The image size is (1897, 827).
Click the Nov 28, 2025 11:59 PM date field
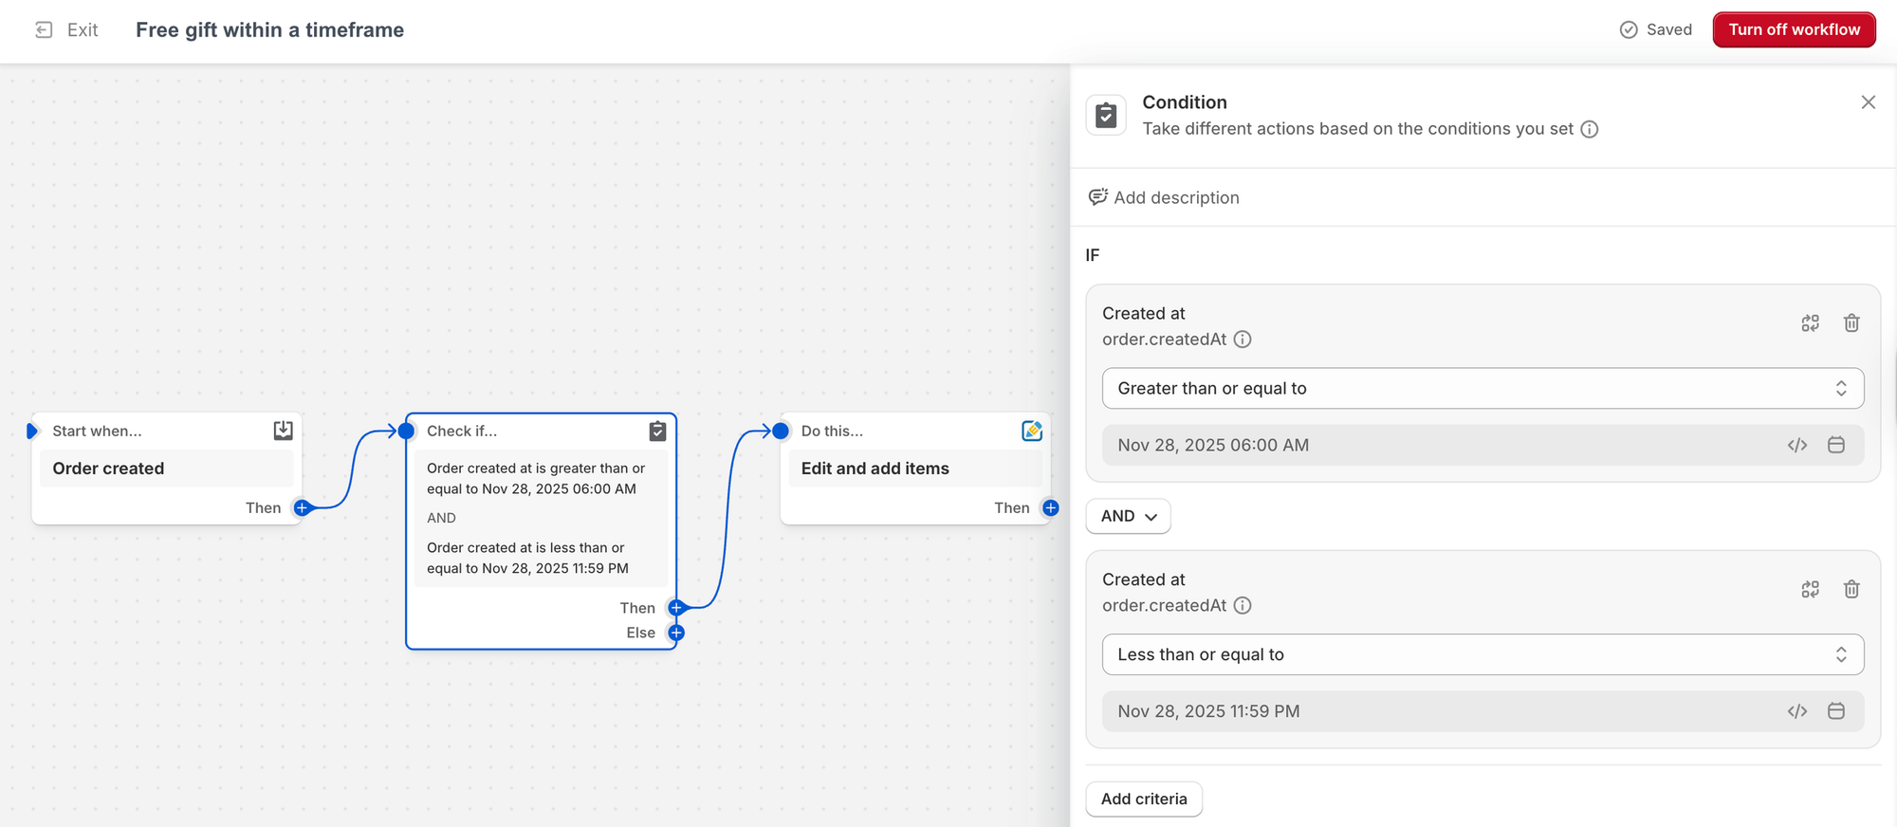tap(1442, 711)
